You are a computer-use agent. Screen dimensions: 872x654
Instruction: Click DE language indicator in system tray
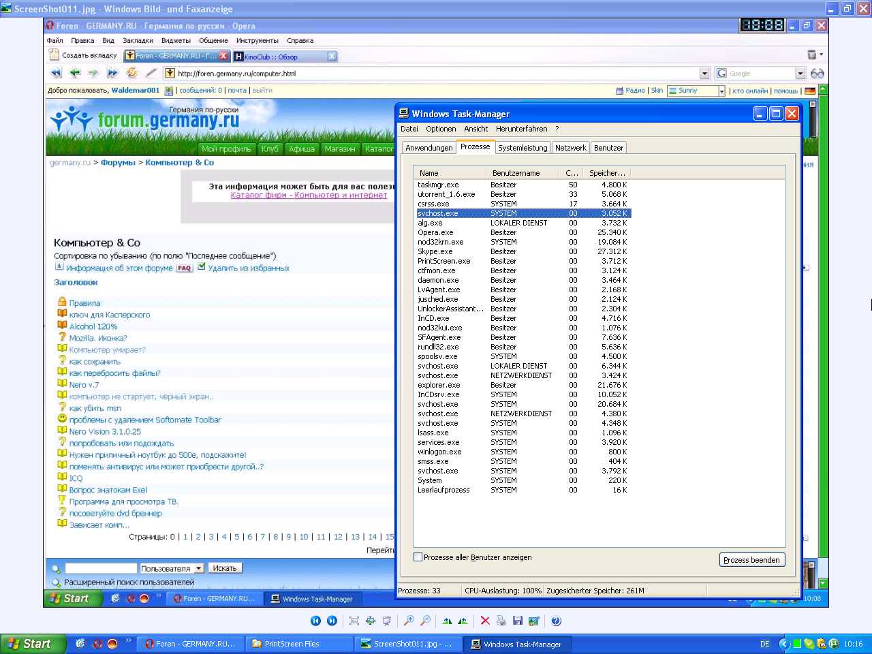click(764, 644)
